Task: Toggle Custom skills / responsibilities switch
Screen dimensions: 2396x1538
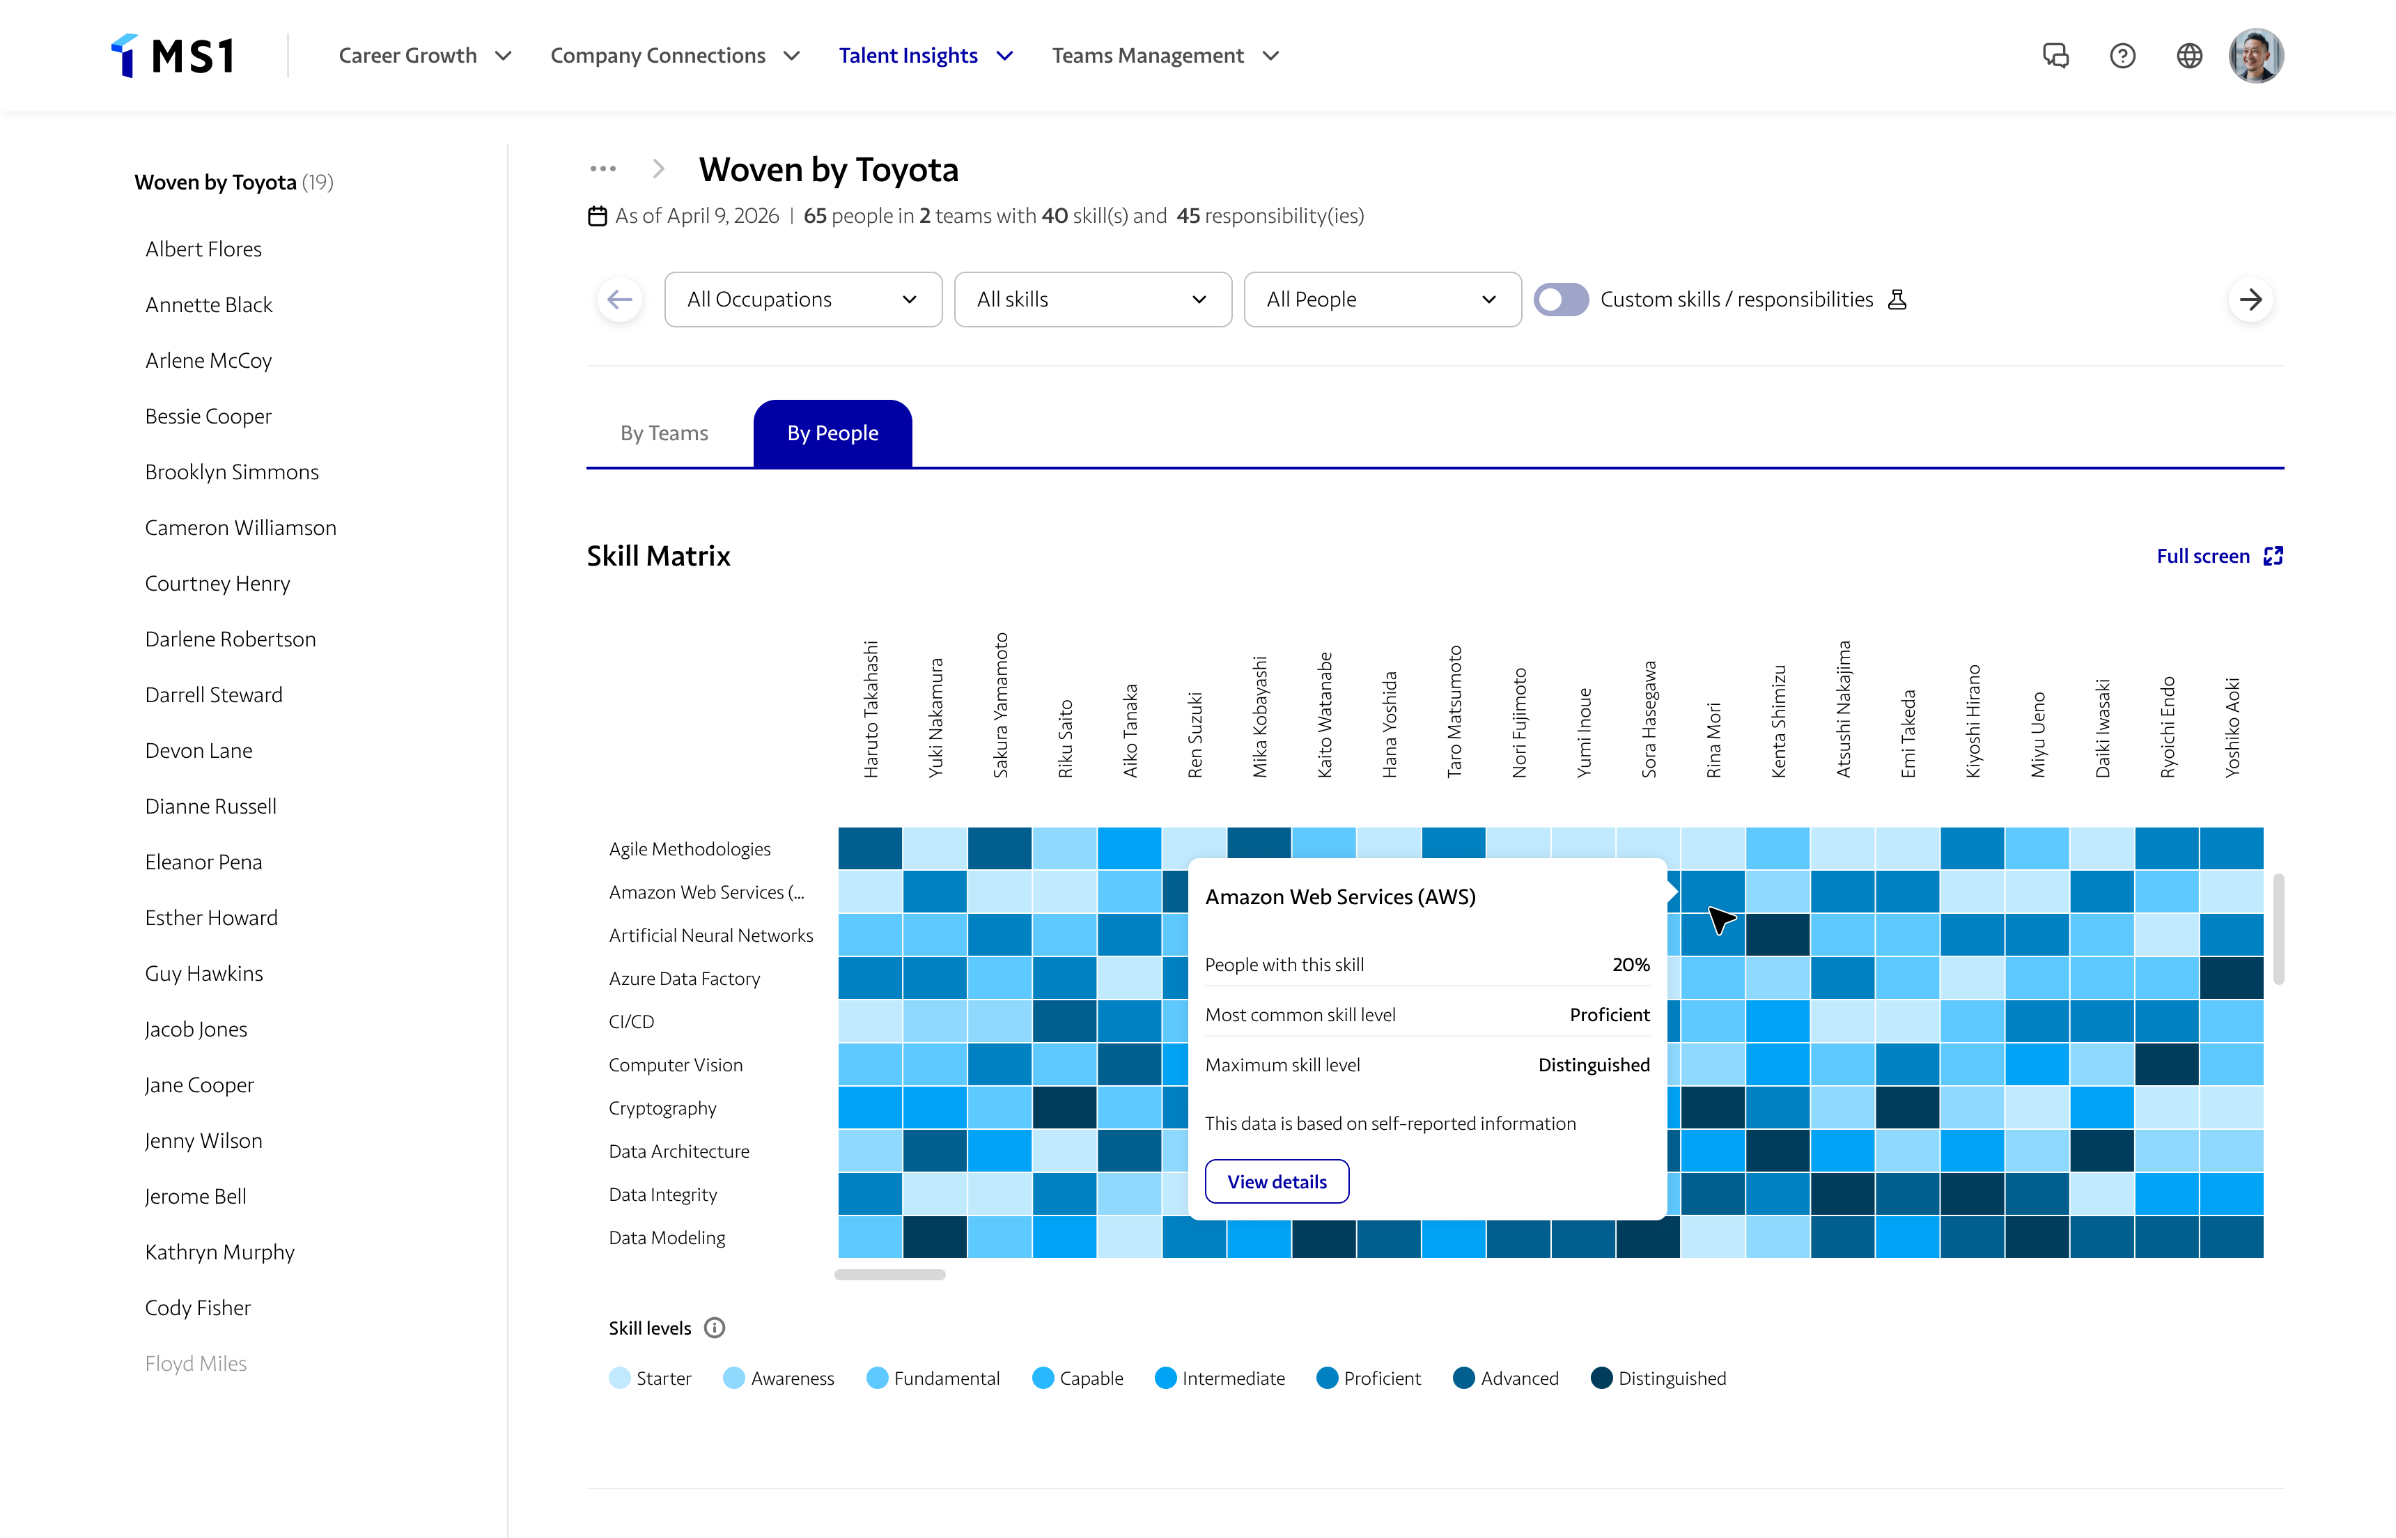Action: click(x=1562, y=300)
